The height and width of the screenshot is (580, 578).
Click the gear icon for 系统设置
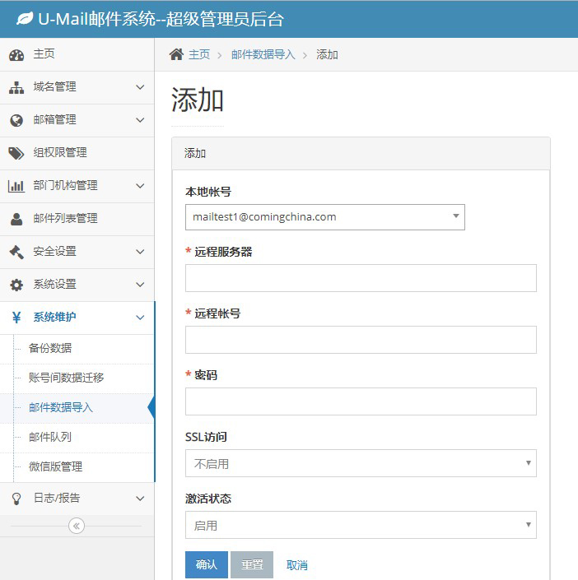[x=16, y=285]
